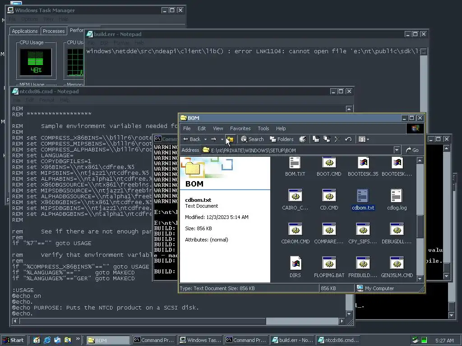Image resolution: width=462 pixels, height=346 pixels.
Task: Go Up one folder level
Action: click(x=230, y=139)
